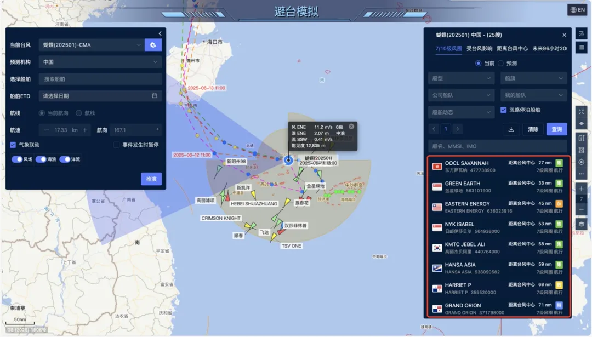Open the 船型 ship type dropdown
The image size is (592, 337).
(x=462, y=78)
